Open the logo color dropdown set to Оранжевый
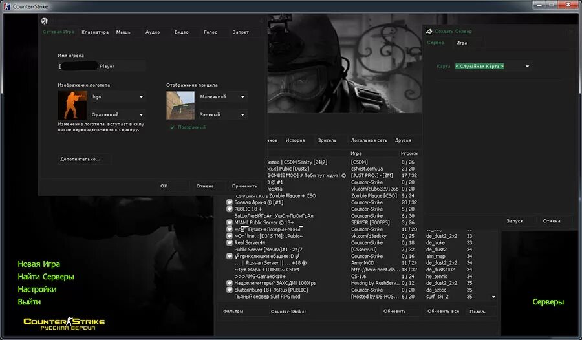 pyautogui.click(x=117, y=114)
